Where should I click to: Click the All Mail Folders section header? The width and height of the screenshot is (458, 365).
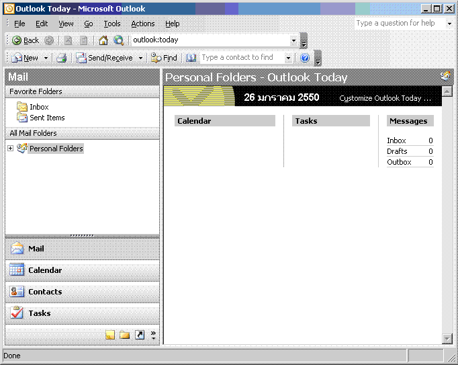coord(82,133)
